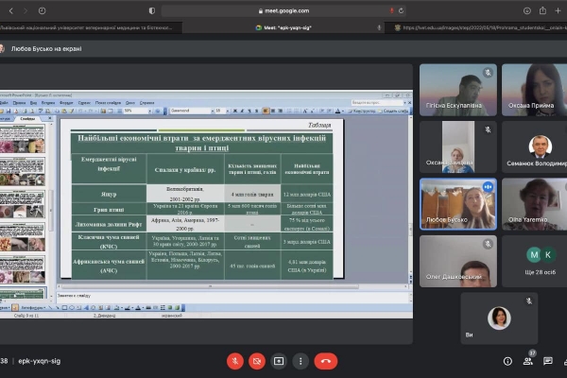Click the privacy report shield icon
Image resolution: width=567 pixels, height=378 pixels.
click(152, 10)
